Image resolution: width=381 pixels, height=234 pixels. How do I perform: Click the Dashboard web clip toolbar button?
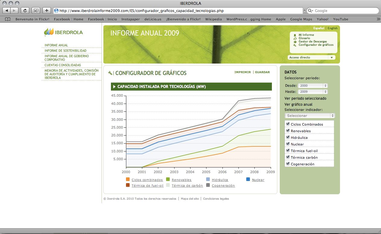(x=36, y=11)
